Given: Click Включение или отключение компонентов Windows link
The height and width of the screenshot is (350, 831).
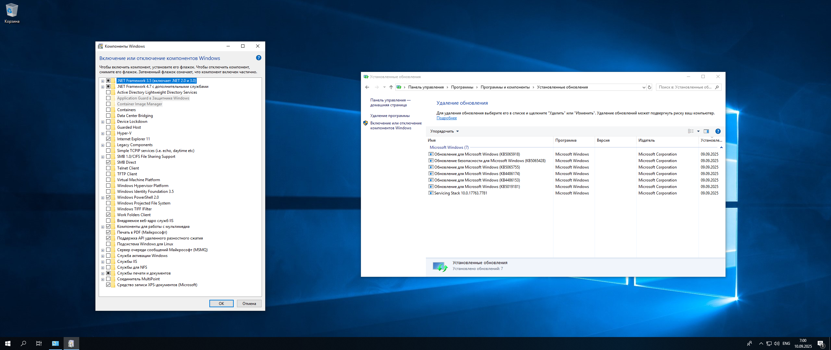Looking at the screenshot, I should click(x=396, y=125).
